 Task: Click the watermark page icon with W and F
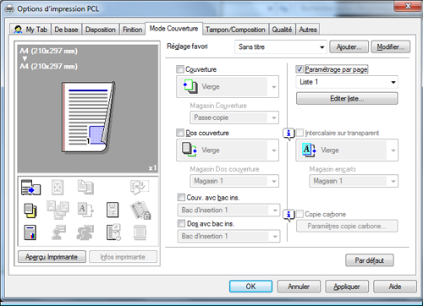[113, 210]
